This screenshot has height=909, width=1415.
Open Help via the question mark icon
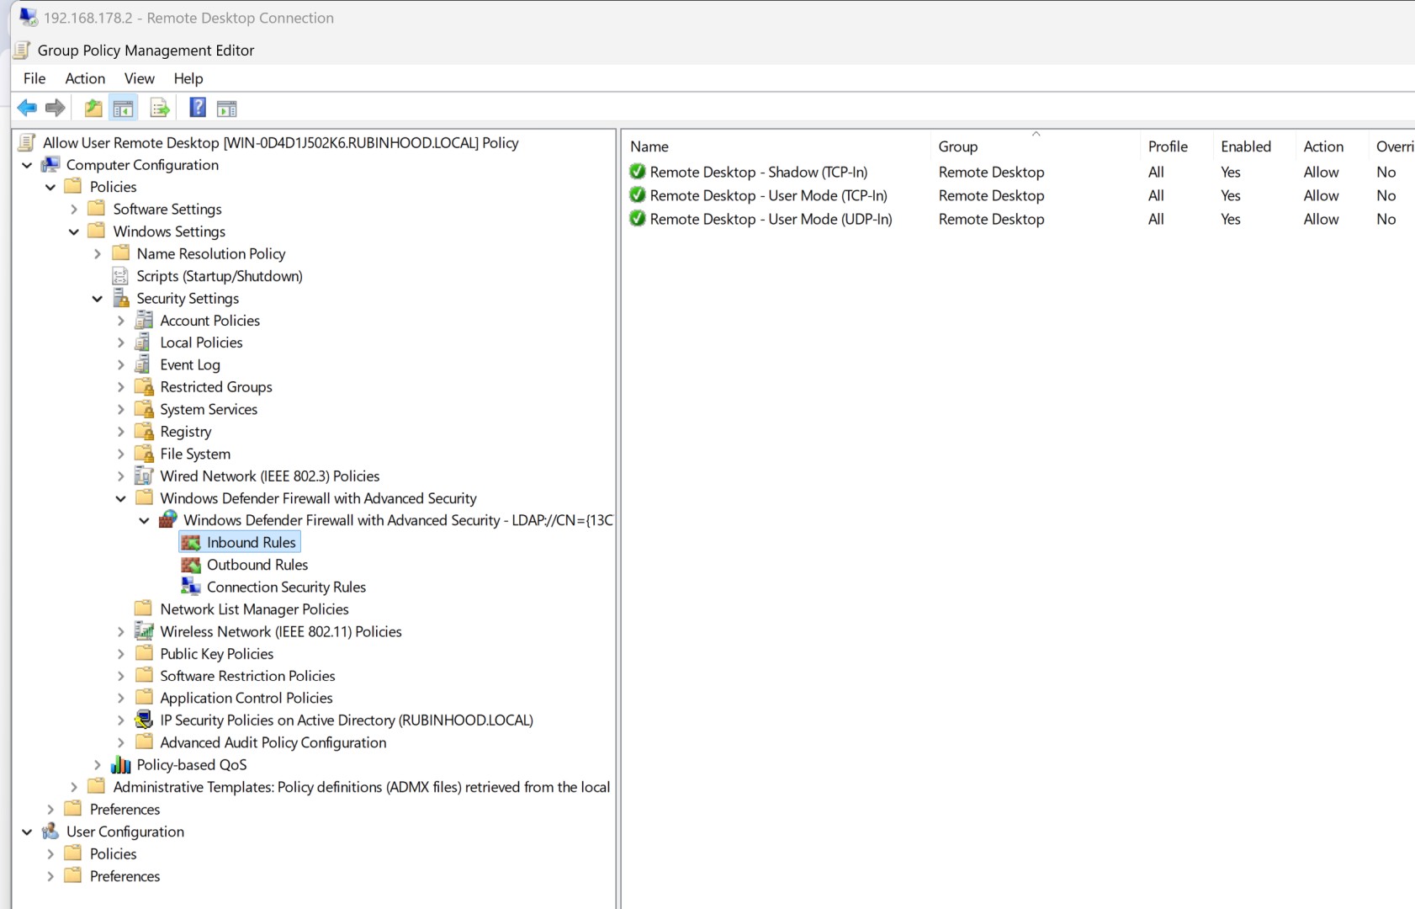click(198, 108)
